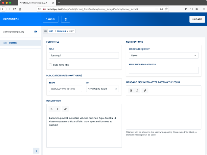Clear the To date with the X
This screenshot has width=207, height=155.
coord(116,89)
